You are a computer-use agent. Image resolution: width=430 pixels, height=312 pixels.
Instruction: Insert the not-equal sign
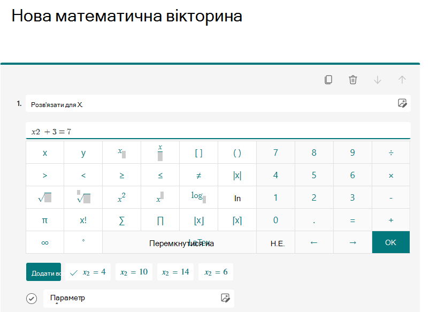click(198, 175)
